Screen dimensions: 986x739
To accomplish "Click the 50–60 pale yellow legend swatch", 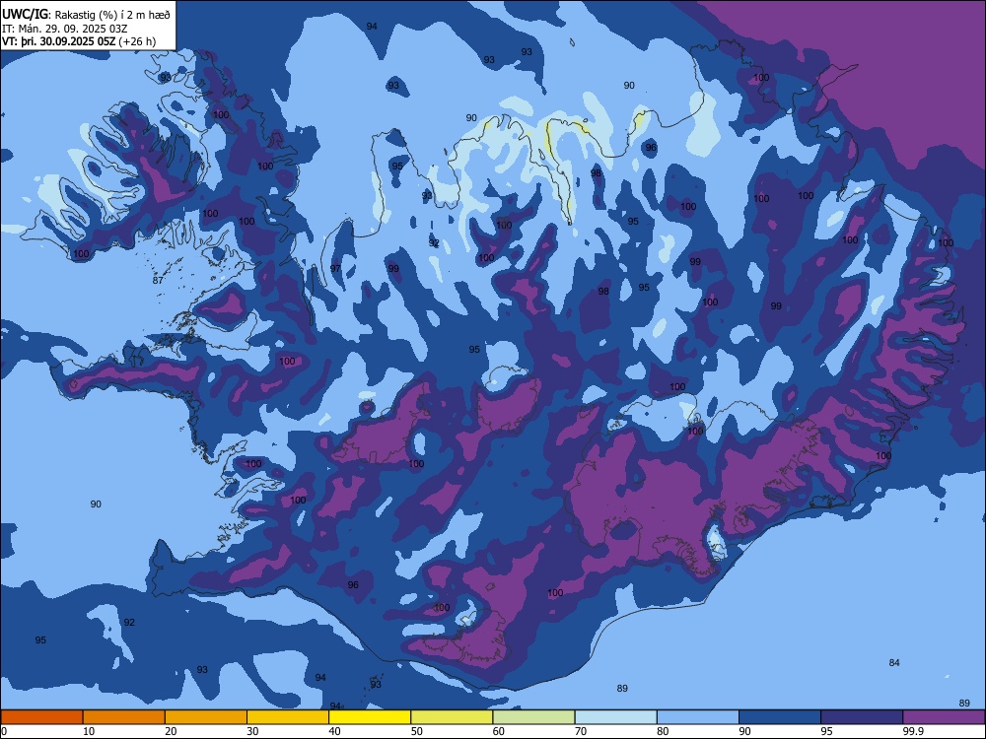I will (453, 717).
